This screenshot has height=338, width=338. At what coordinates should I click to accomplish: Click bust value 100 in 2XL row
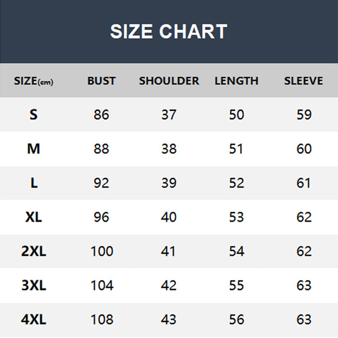tap(102, 251)
